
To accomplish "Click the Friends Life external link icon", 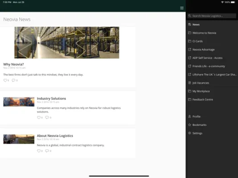I will coord(189,66).
